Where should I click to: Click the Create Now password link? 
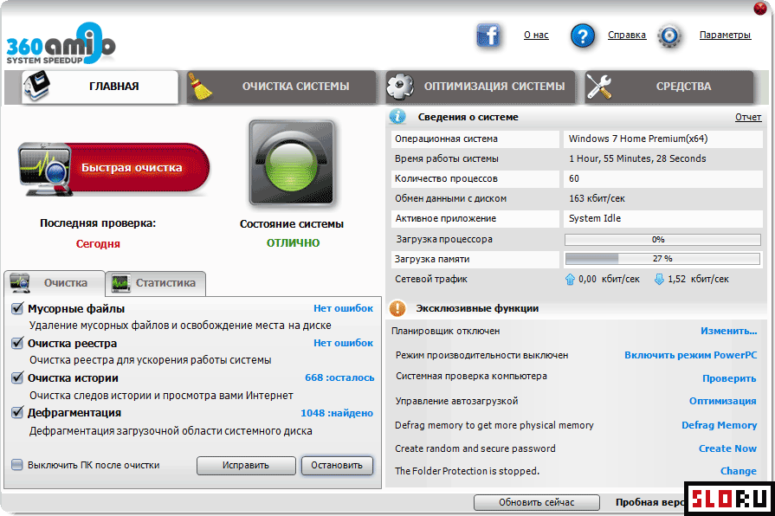727,448
